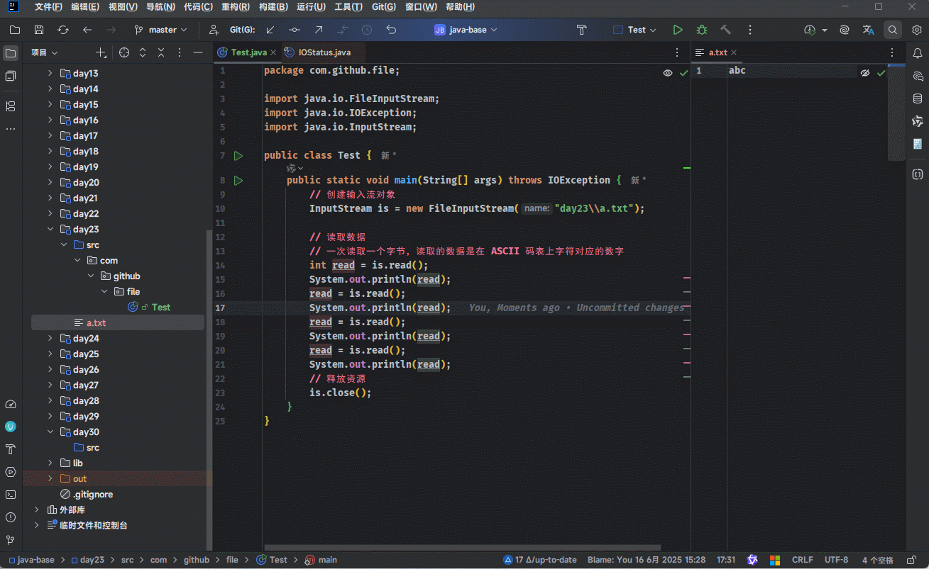Click the Git rollback arrow icon
Viewport: 929px width, 569px height.
391,30
